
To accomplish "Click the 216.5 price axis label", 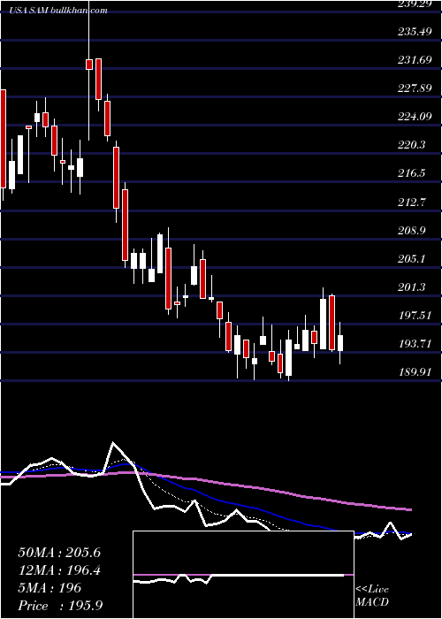I will [411, 173].
